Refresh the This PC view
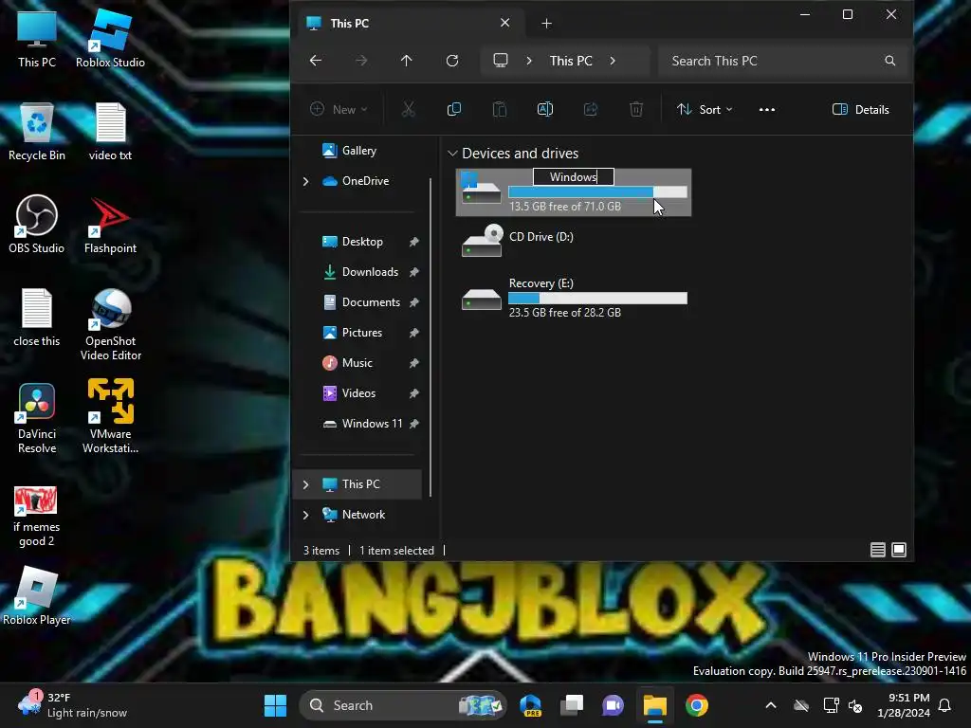Image resolution: width=971 pixels, height=728 pixels. [452, 61]
